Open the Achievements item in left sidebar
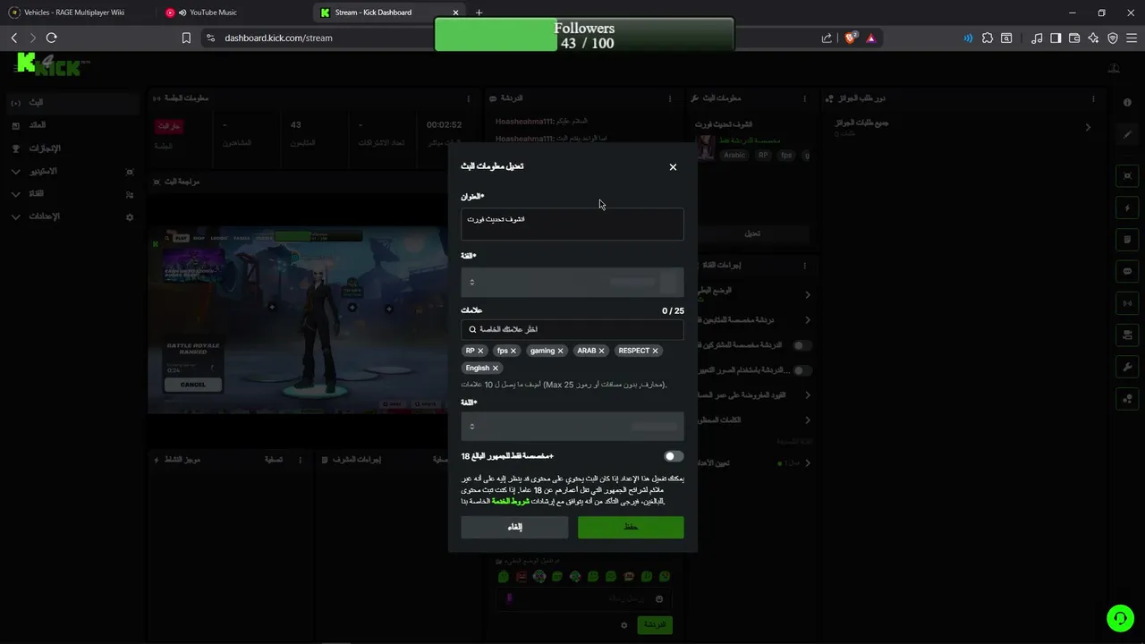The height and width of the screenshot is (644, 1145). point(72,148)
